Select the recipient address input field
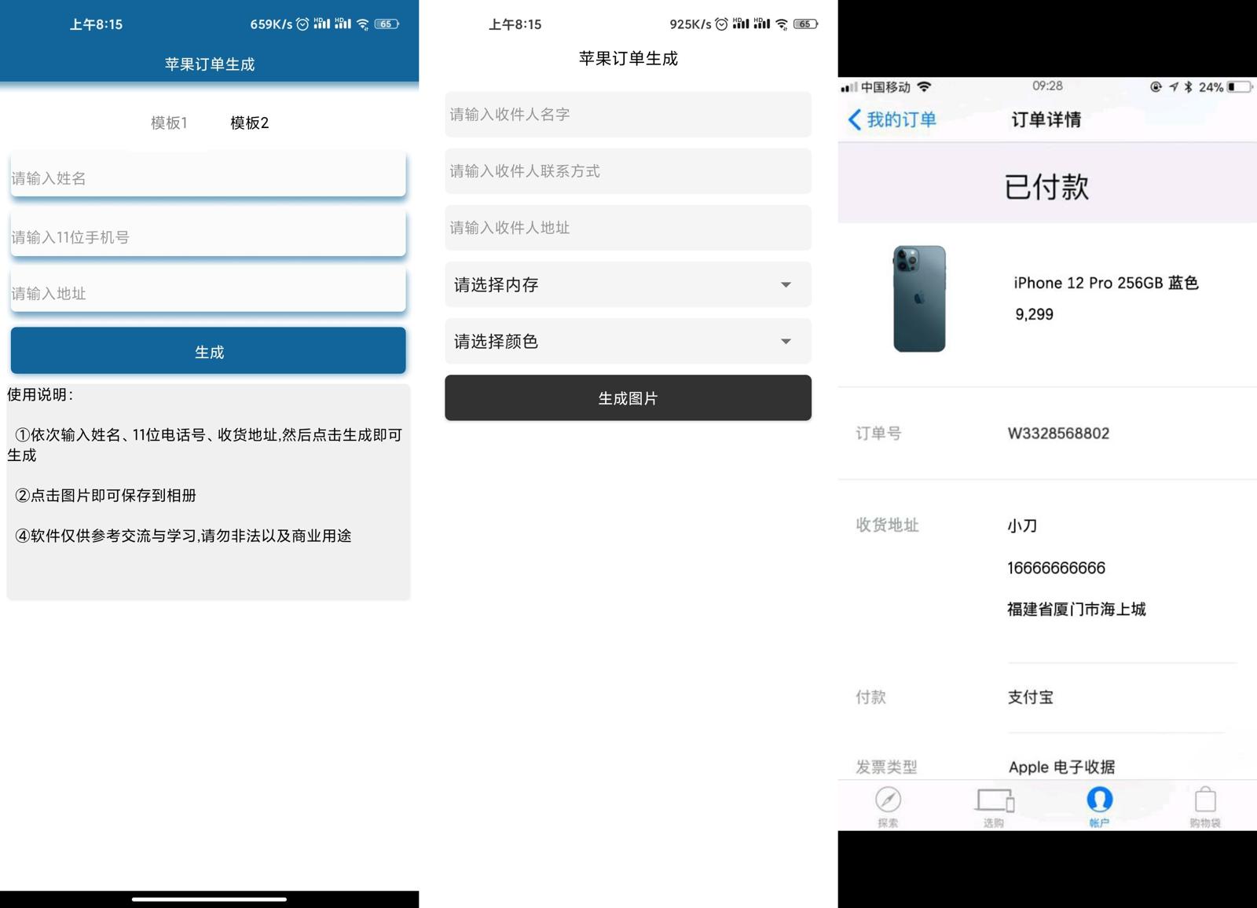The width and height of the screenshot is (1257, 908). 627,228
